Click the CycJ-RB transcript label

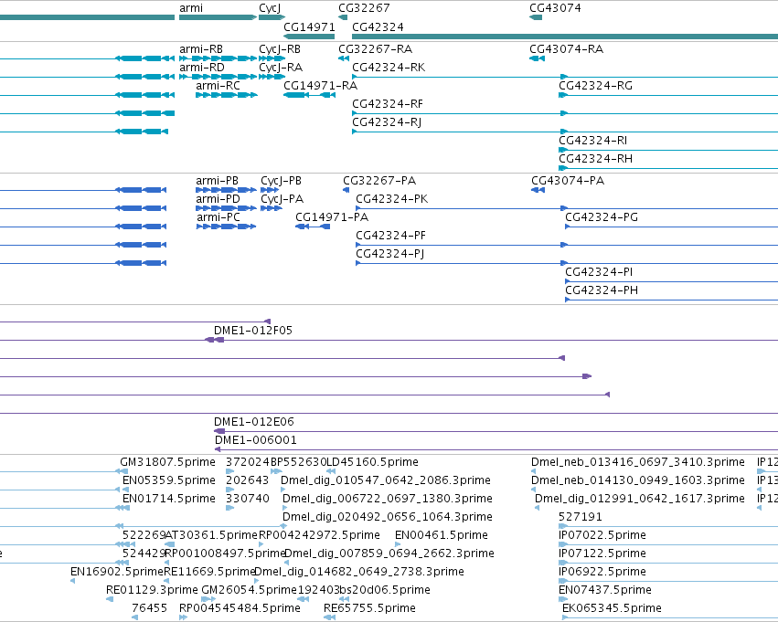(280, 49)
